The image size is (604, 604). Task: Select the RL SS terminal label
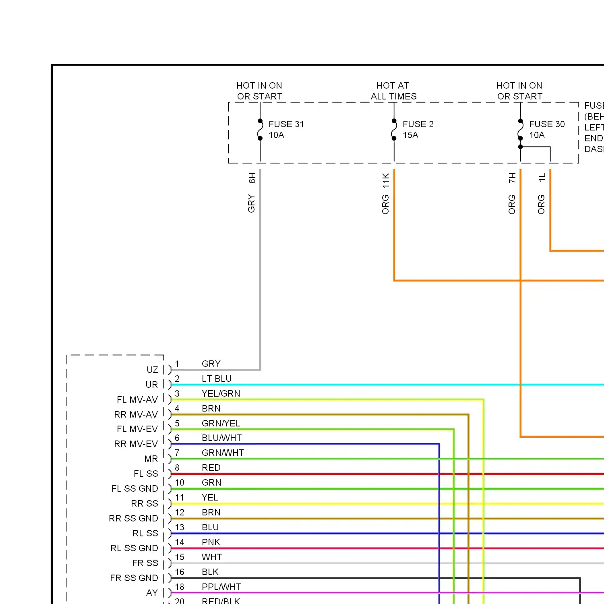tap(145, 533)
